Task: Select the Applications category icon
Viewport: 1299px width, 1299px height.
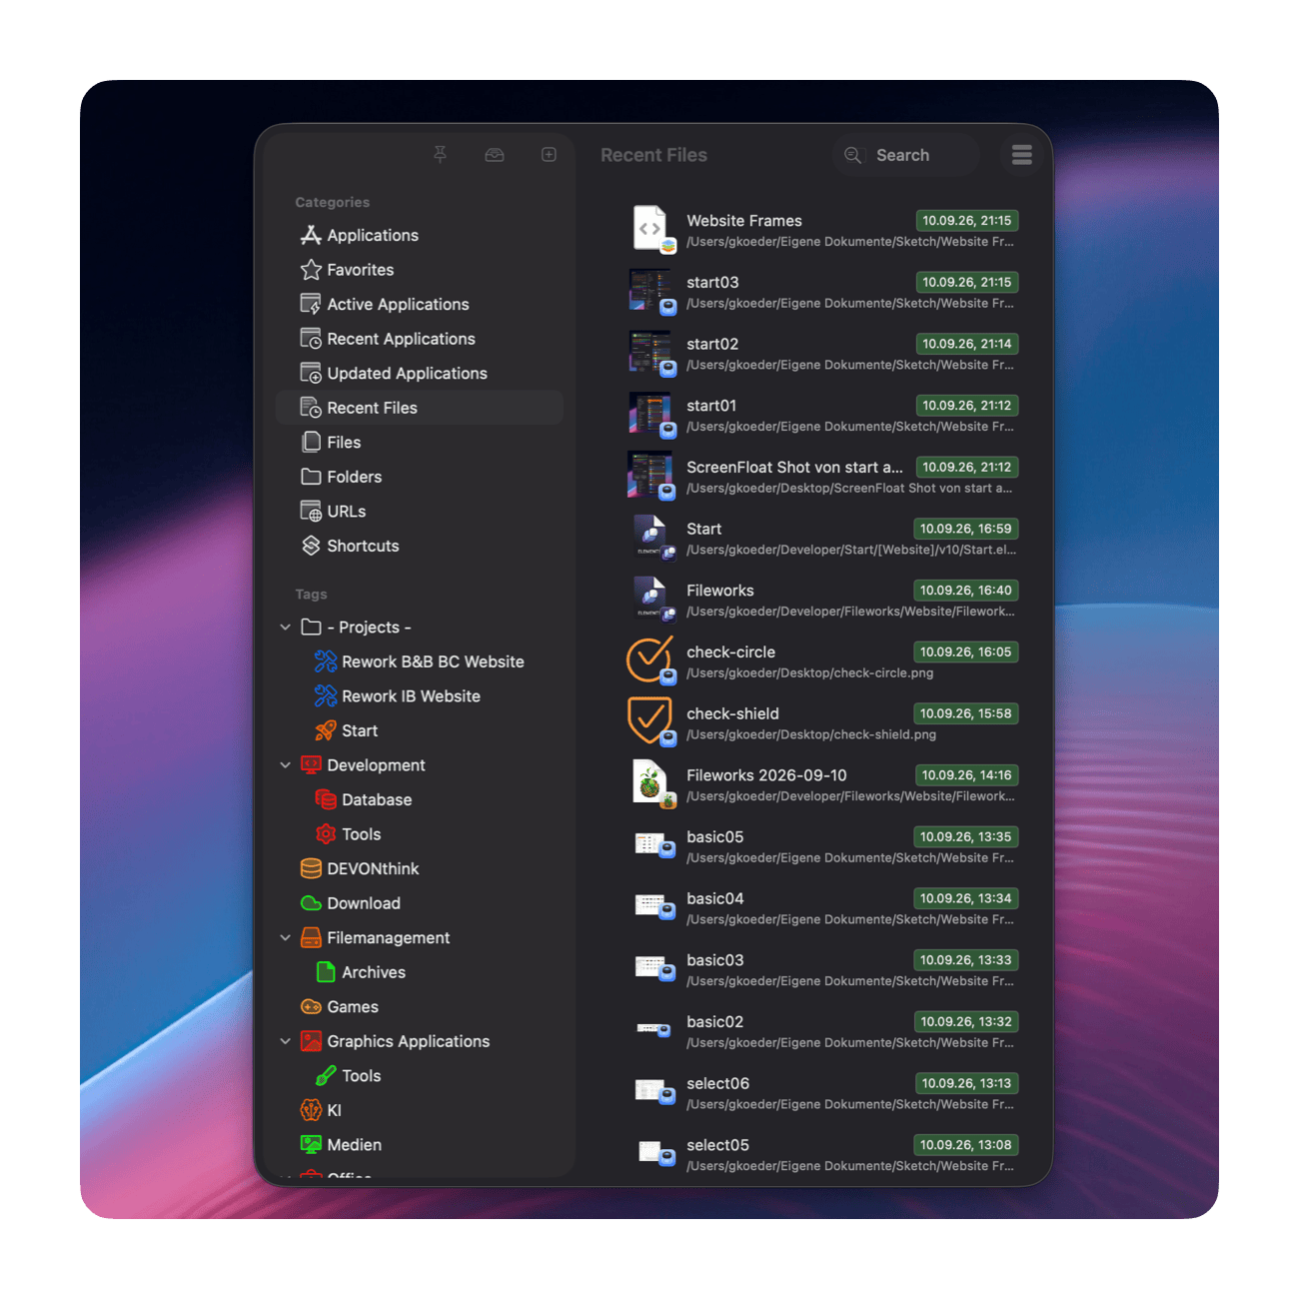Action: click(x=311, y=235)
